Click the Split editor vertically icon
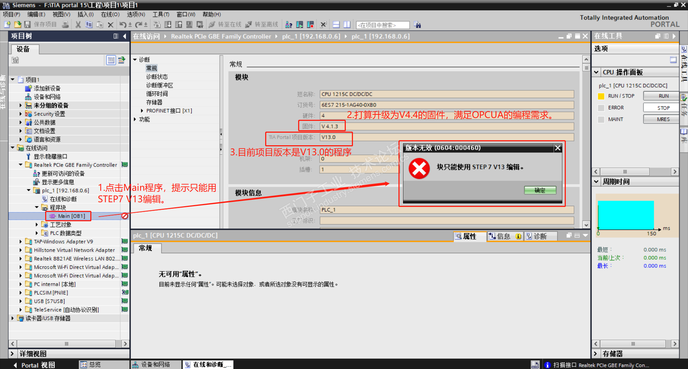This screenshot has height=369, width=688. 347,24
